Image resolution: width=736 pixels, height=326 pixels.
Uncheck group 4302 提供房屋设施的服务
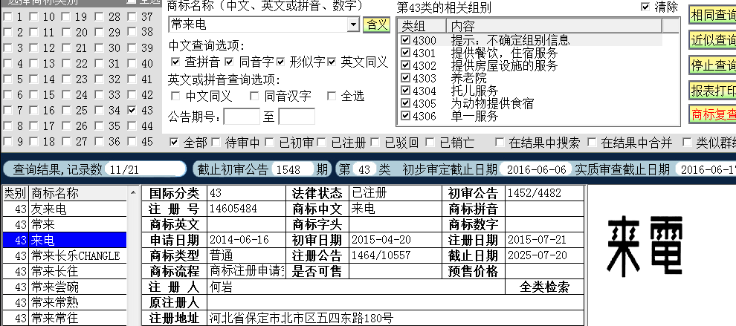406,65
